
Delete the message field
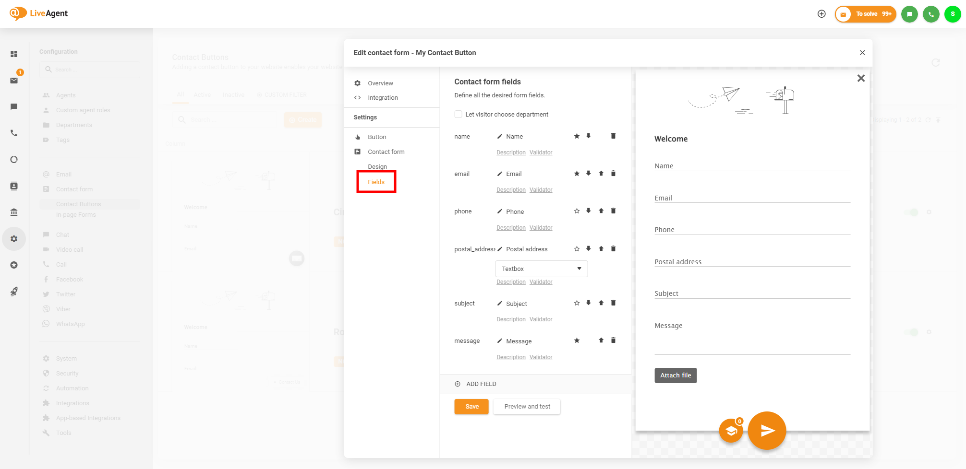[613, 340]
